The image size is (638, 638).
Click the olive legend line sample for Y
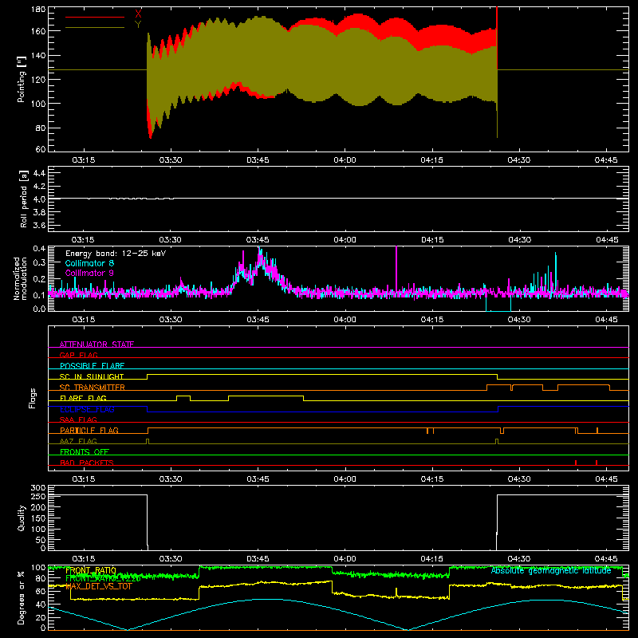click(95, 27)
